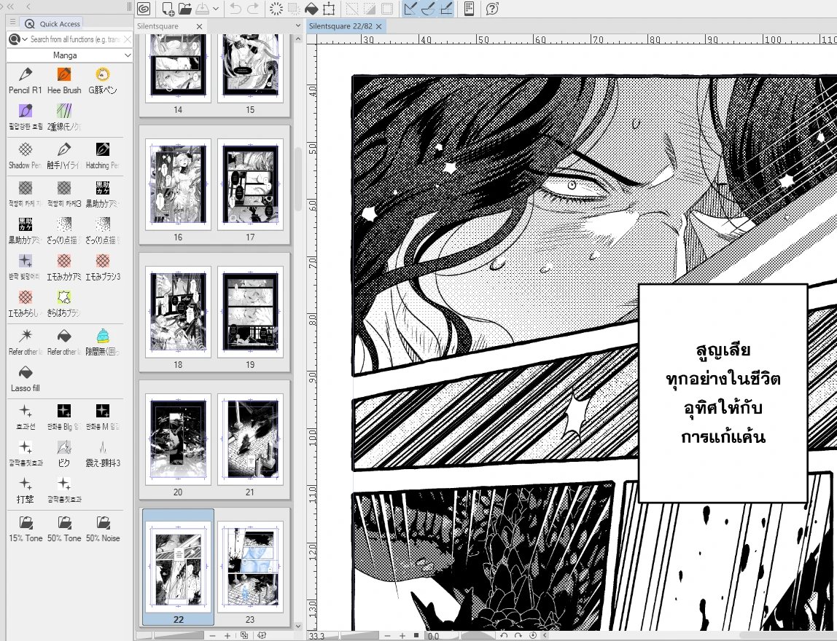Viewport: 837px width, 641px height.
Task: Click the Scale/Rotate transform icon
Action: [329, 9]
